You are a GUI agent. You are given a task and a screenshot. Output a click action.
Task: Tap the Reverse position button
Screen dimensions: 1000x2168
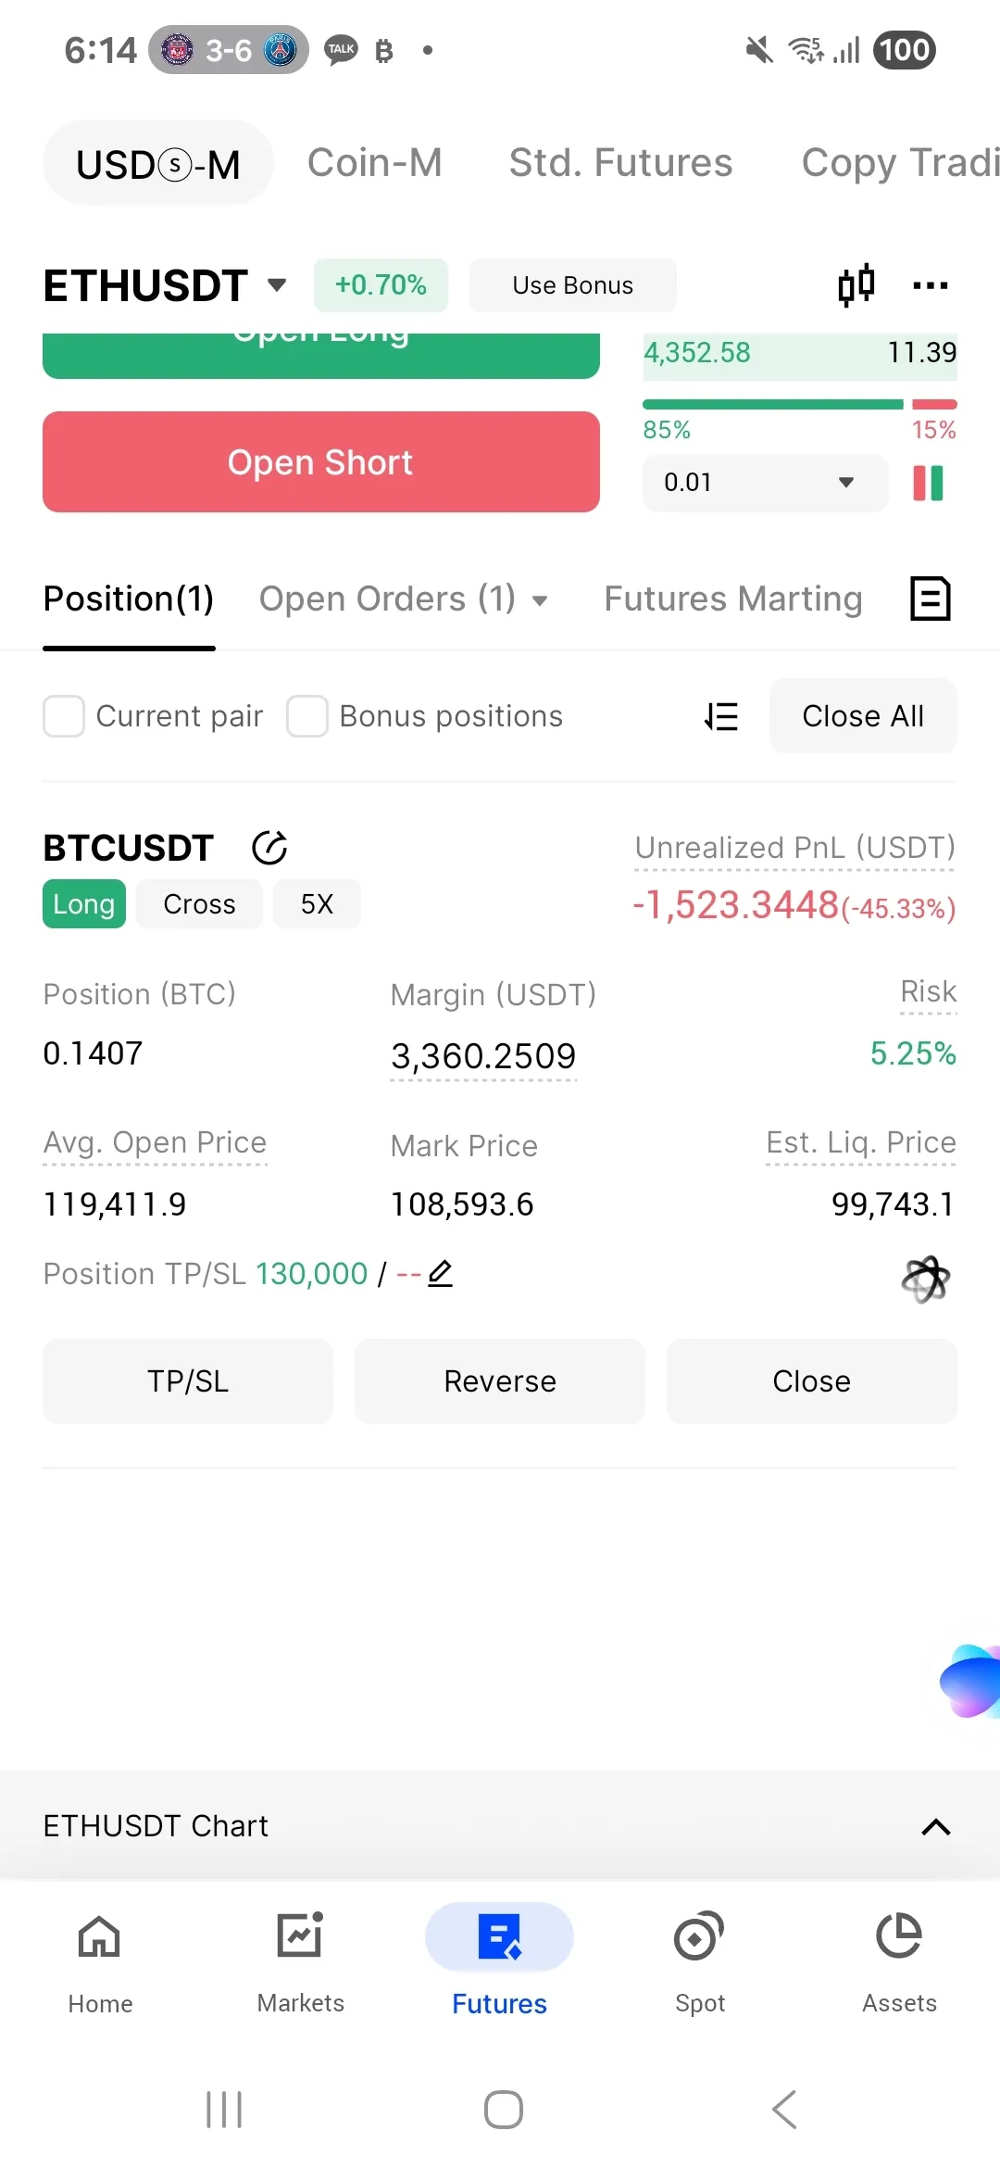500,1381
